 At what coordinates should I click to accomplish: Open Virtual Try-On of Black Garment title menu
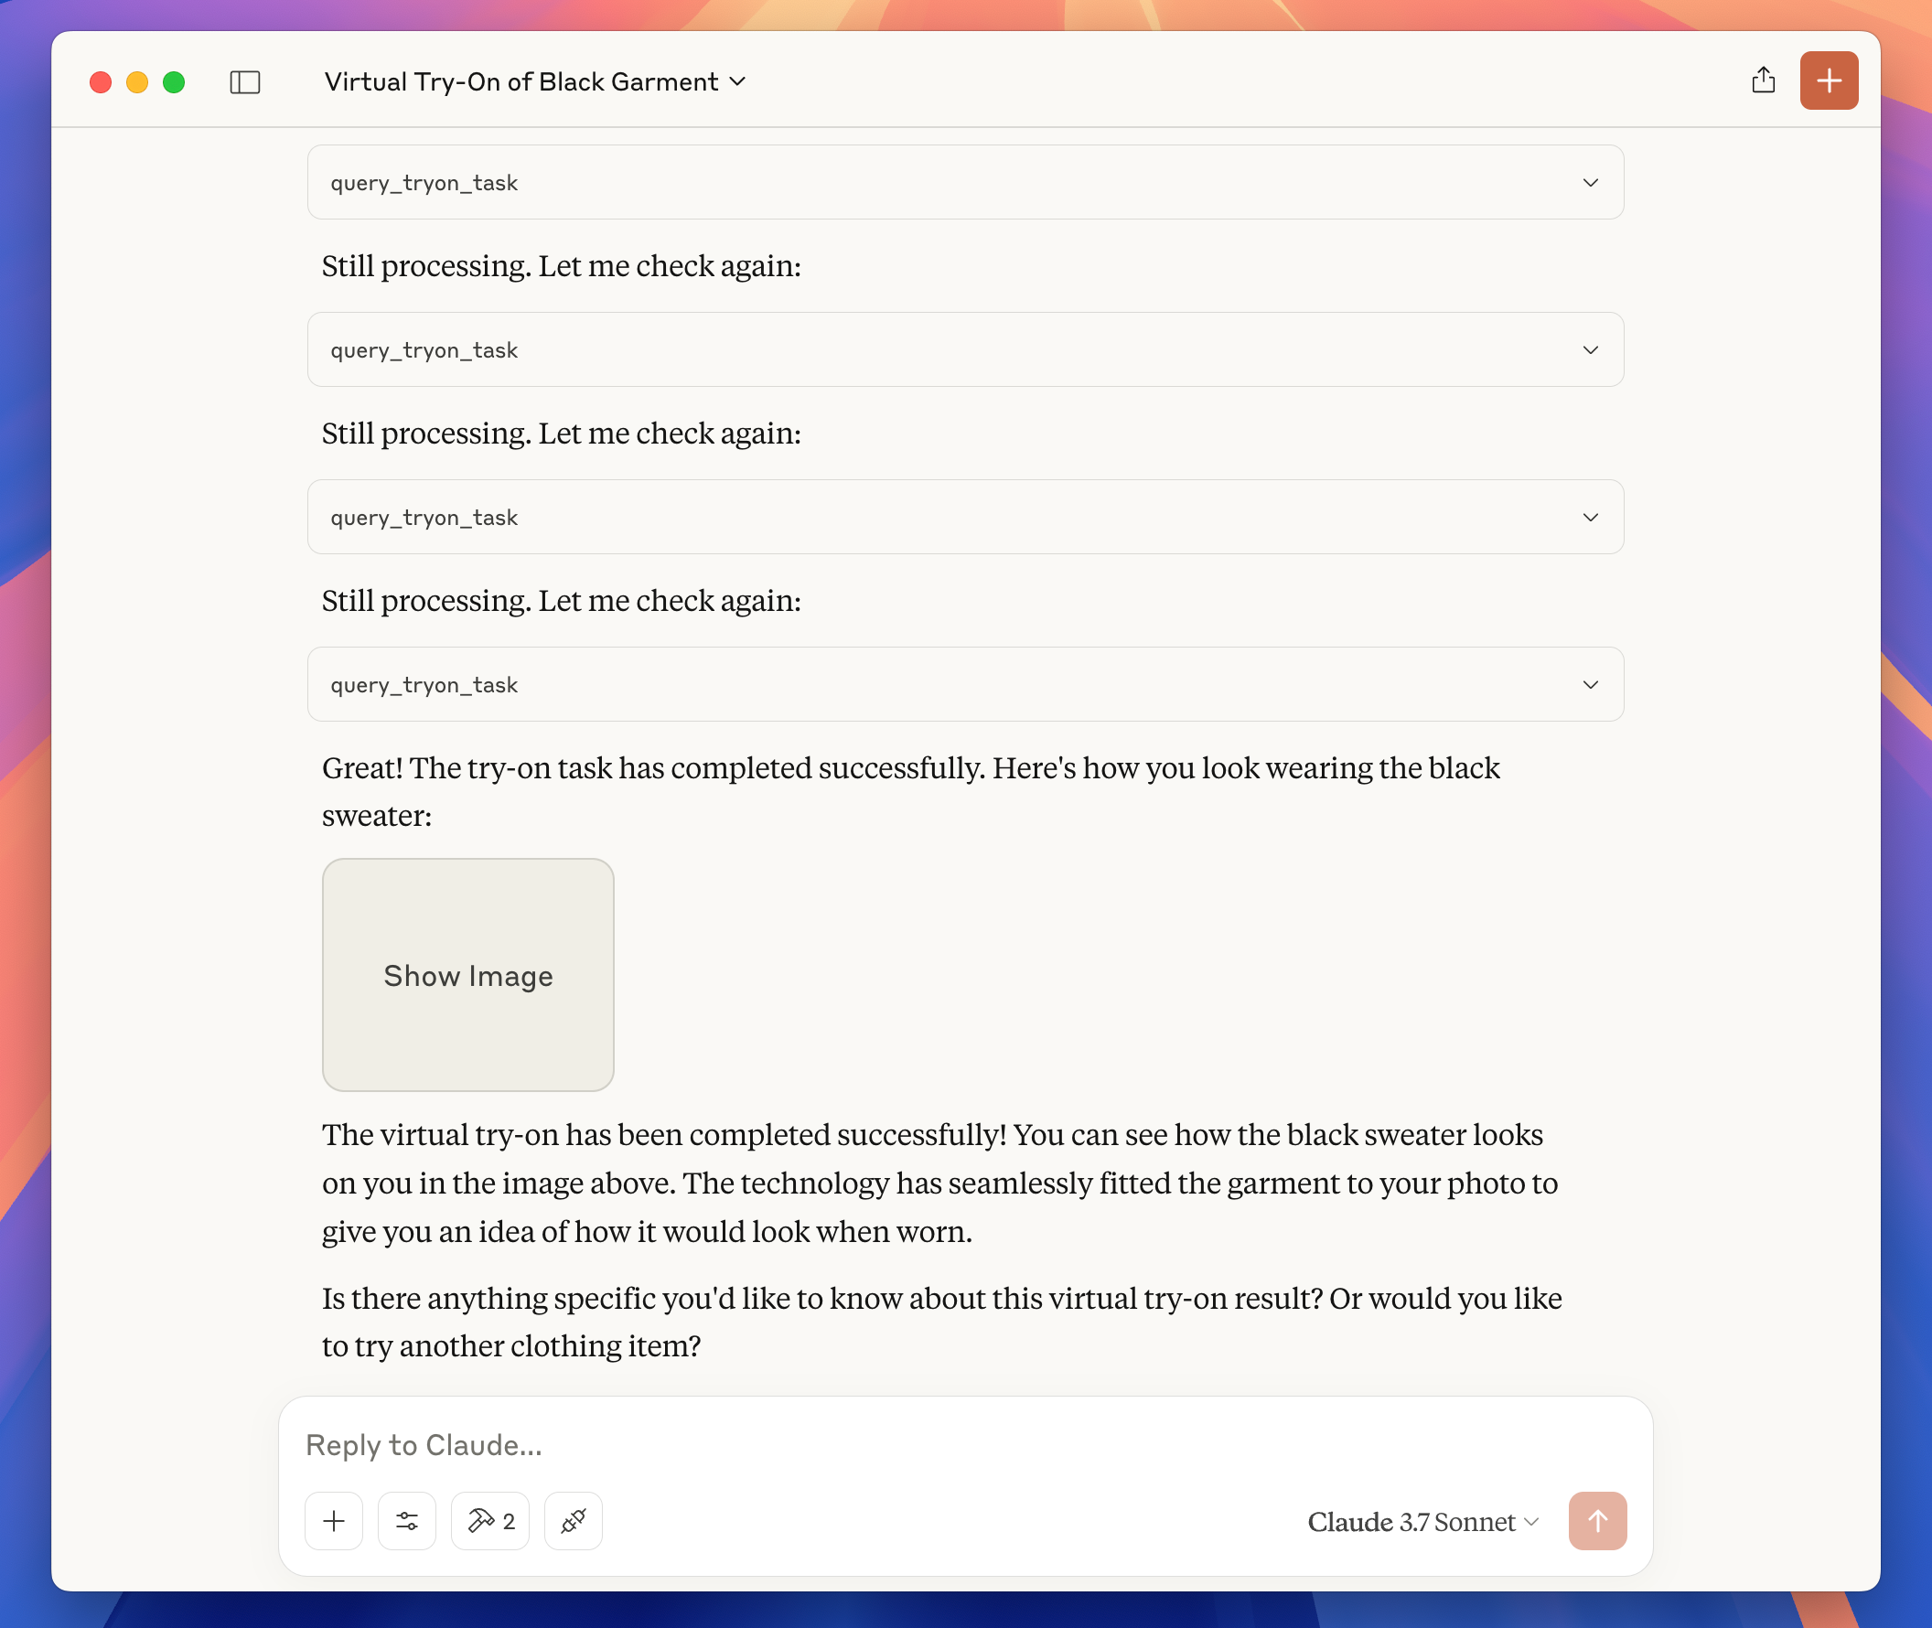click(534, 82)
